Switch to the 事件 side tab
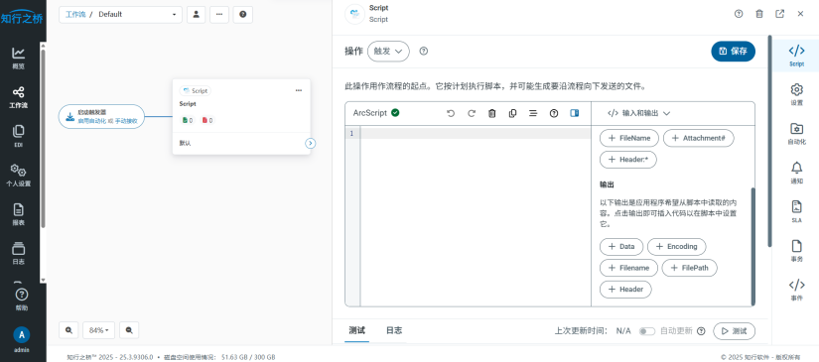The image size is (819, 362). [796, 290]
